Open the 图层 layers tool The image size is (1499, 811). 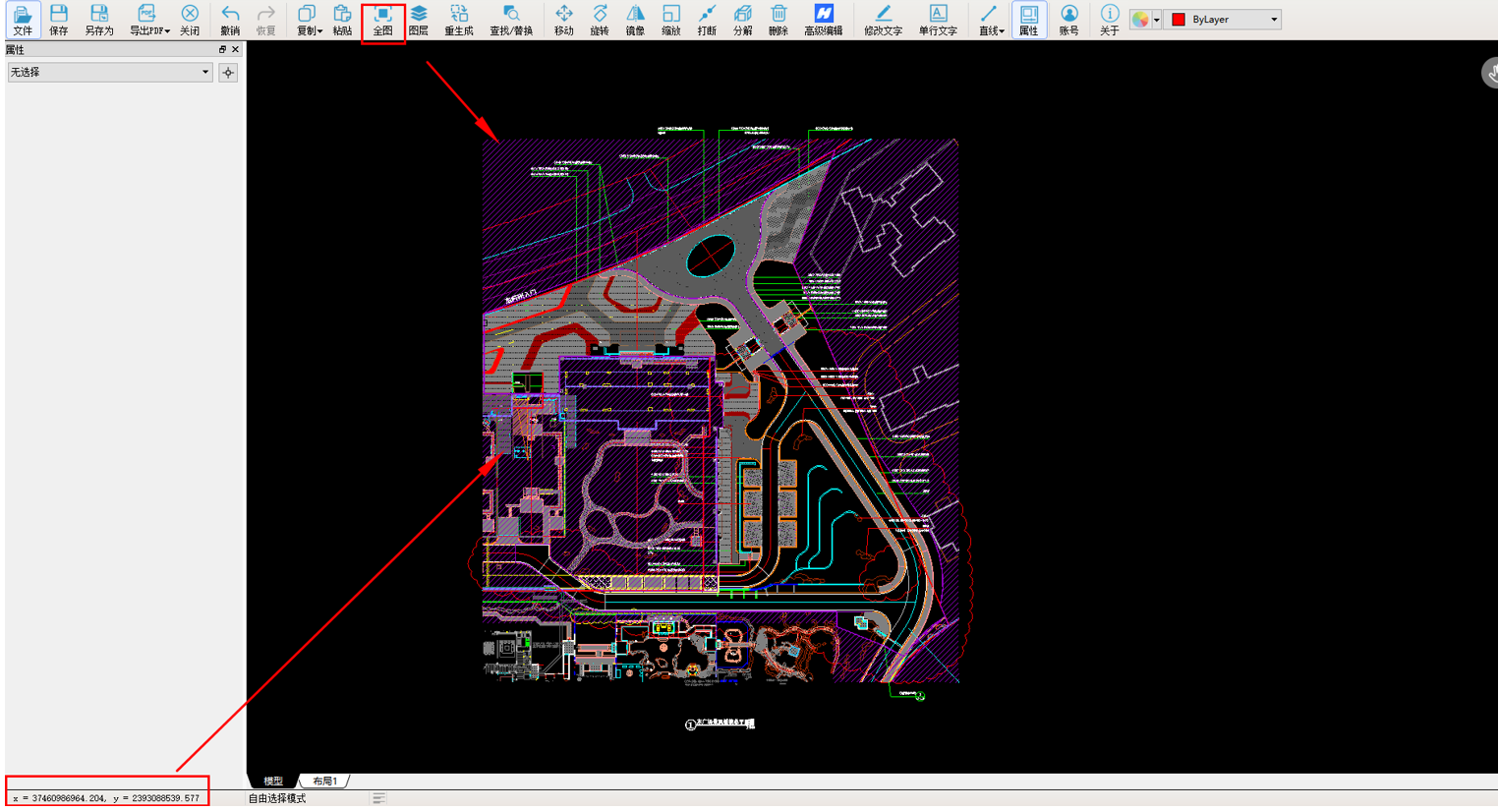(x=419, y=20)
